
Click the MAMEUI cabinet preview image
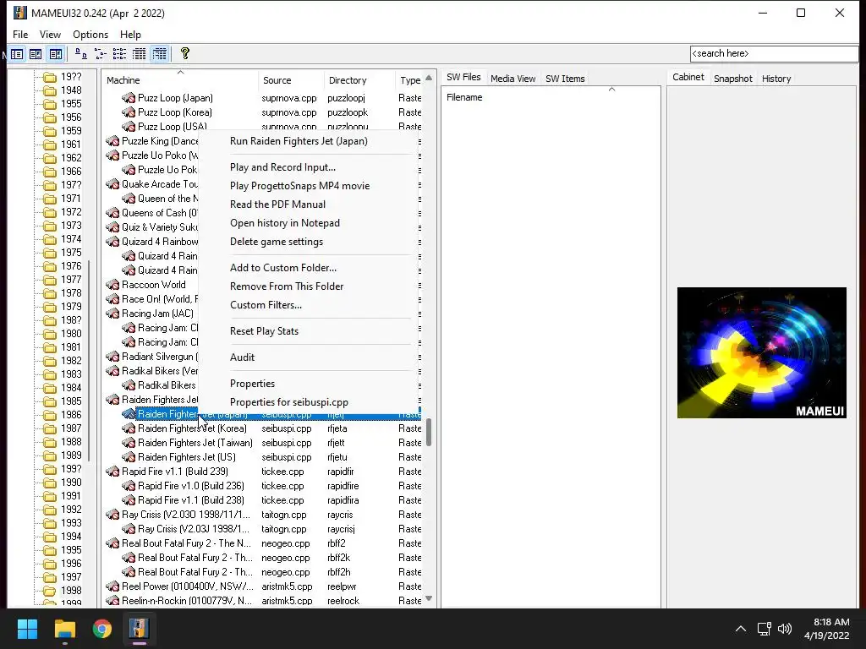coord(762,352)
